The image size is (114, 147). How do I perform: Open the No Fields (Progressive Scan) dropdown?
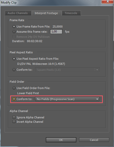pyautogui.click(x=67, y=99)
